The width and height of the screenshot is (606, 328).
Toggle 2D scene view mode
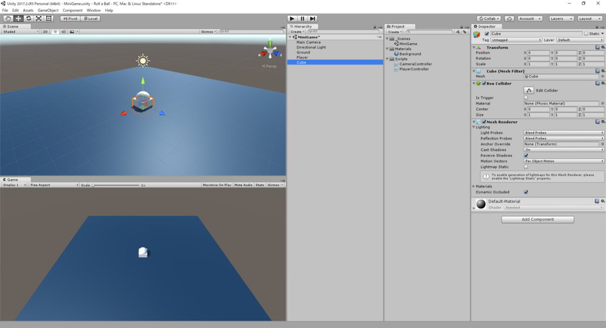tap(45, 32)
